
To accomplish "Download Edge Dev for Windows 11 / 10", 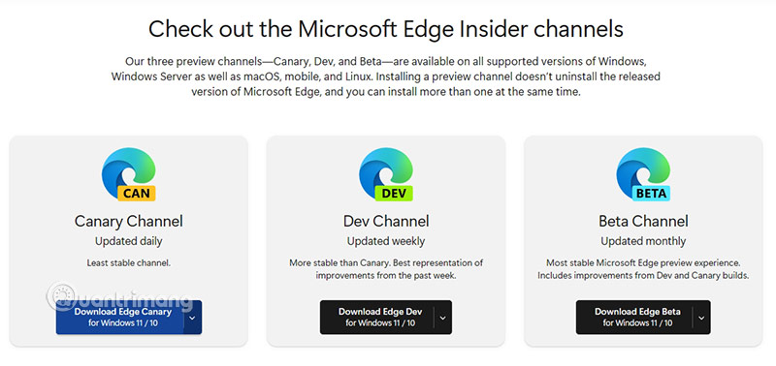I will point(377,318).
